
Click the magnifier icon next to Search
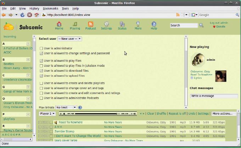click(201, 26)
